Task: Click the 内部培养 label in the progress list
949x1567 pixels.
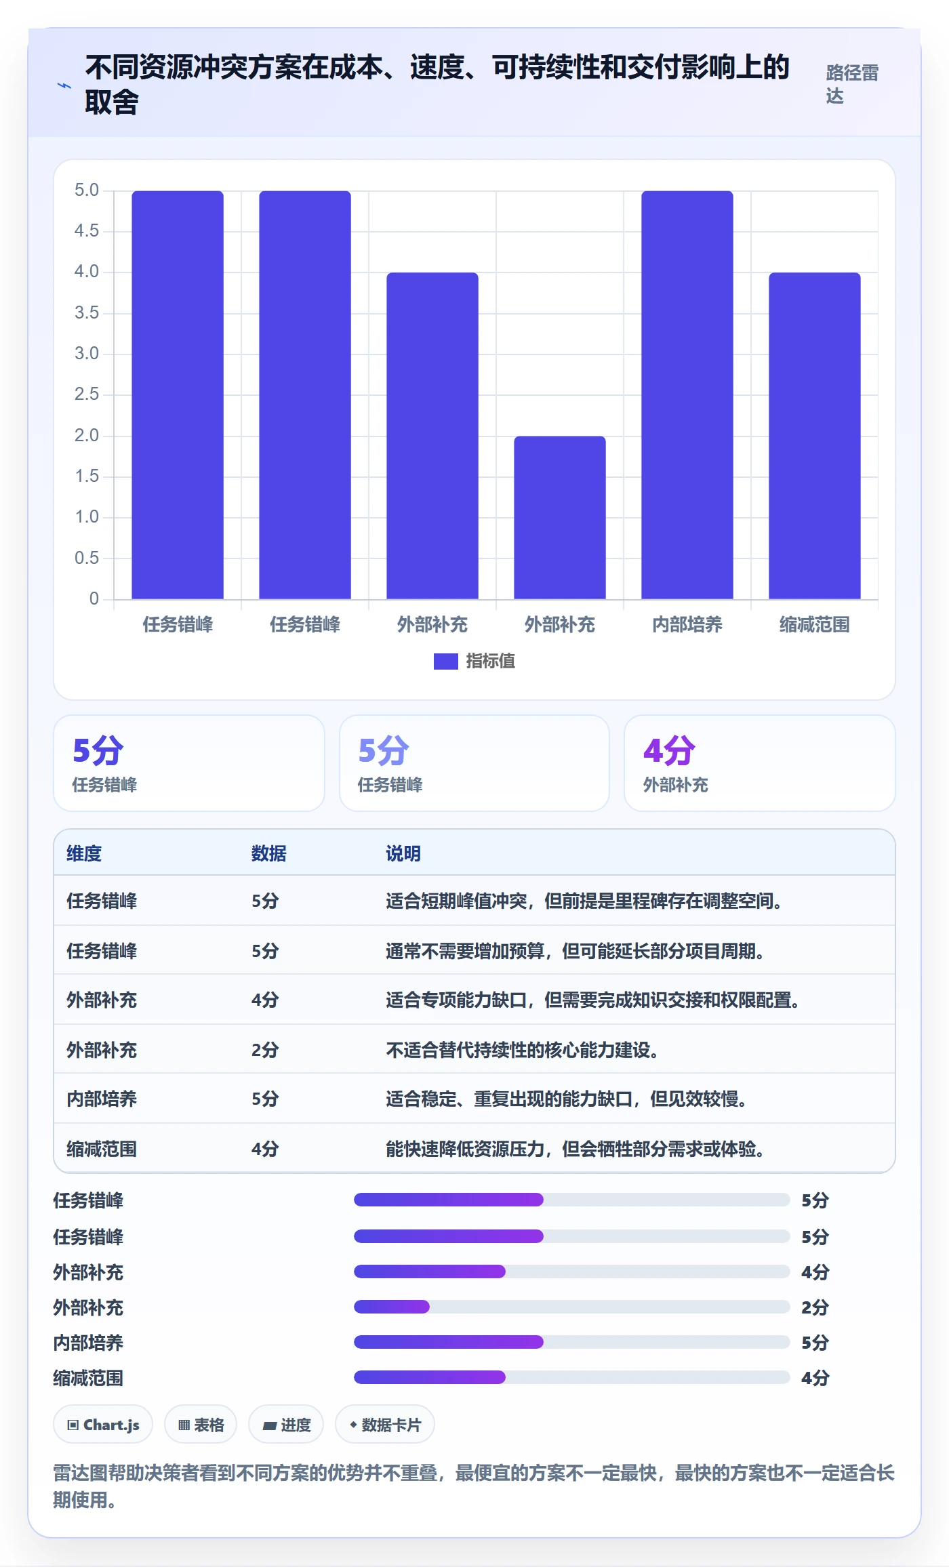Action: (89, 1343)
